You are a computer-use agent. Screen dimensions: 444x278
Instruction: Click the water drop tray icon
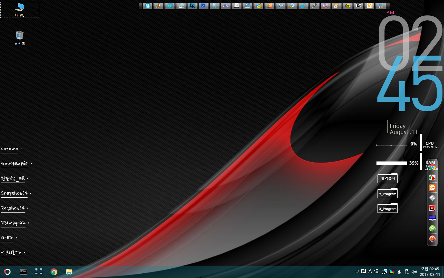(399, 272)
